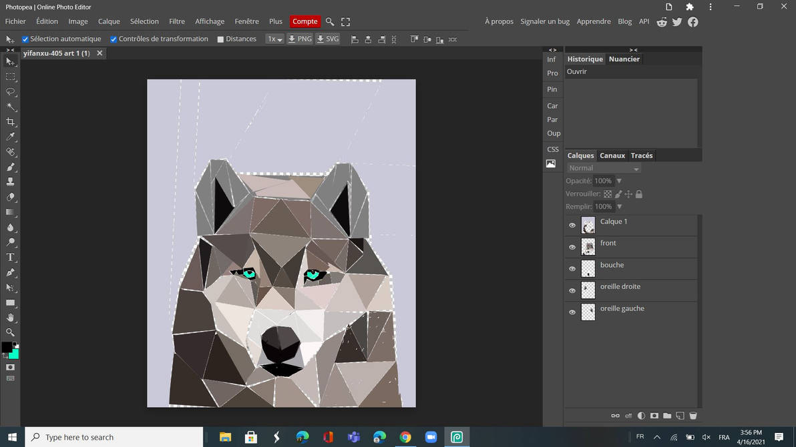Image resolution: width=796 pixels, height=447 pixels.
Task: Click the SVG export button
Action: (328, 39)
